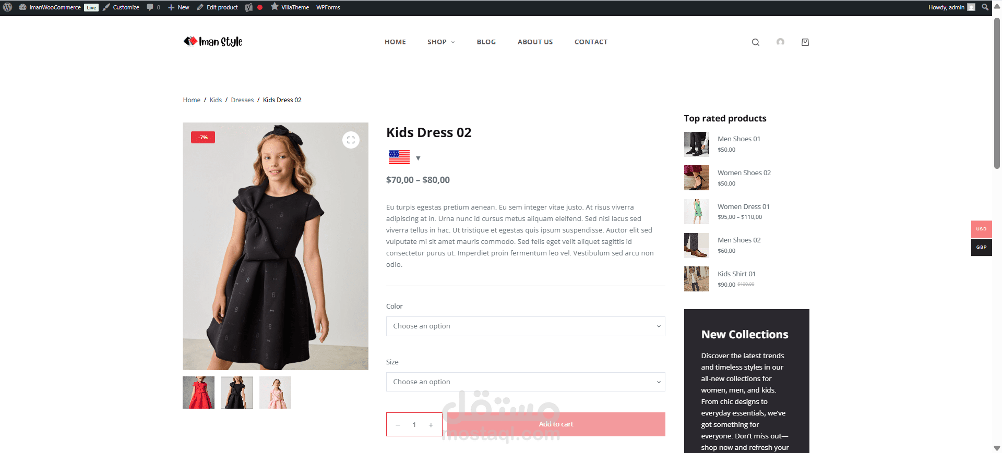Open the WordPress logo menu

coord(8,7)
